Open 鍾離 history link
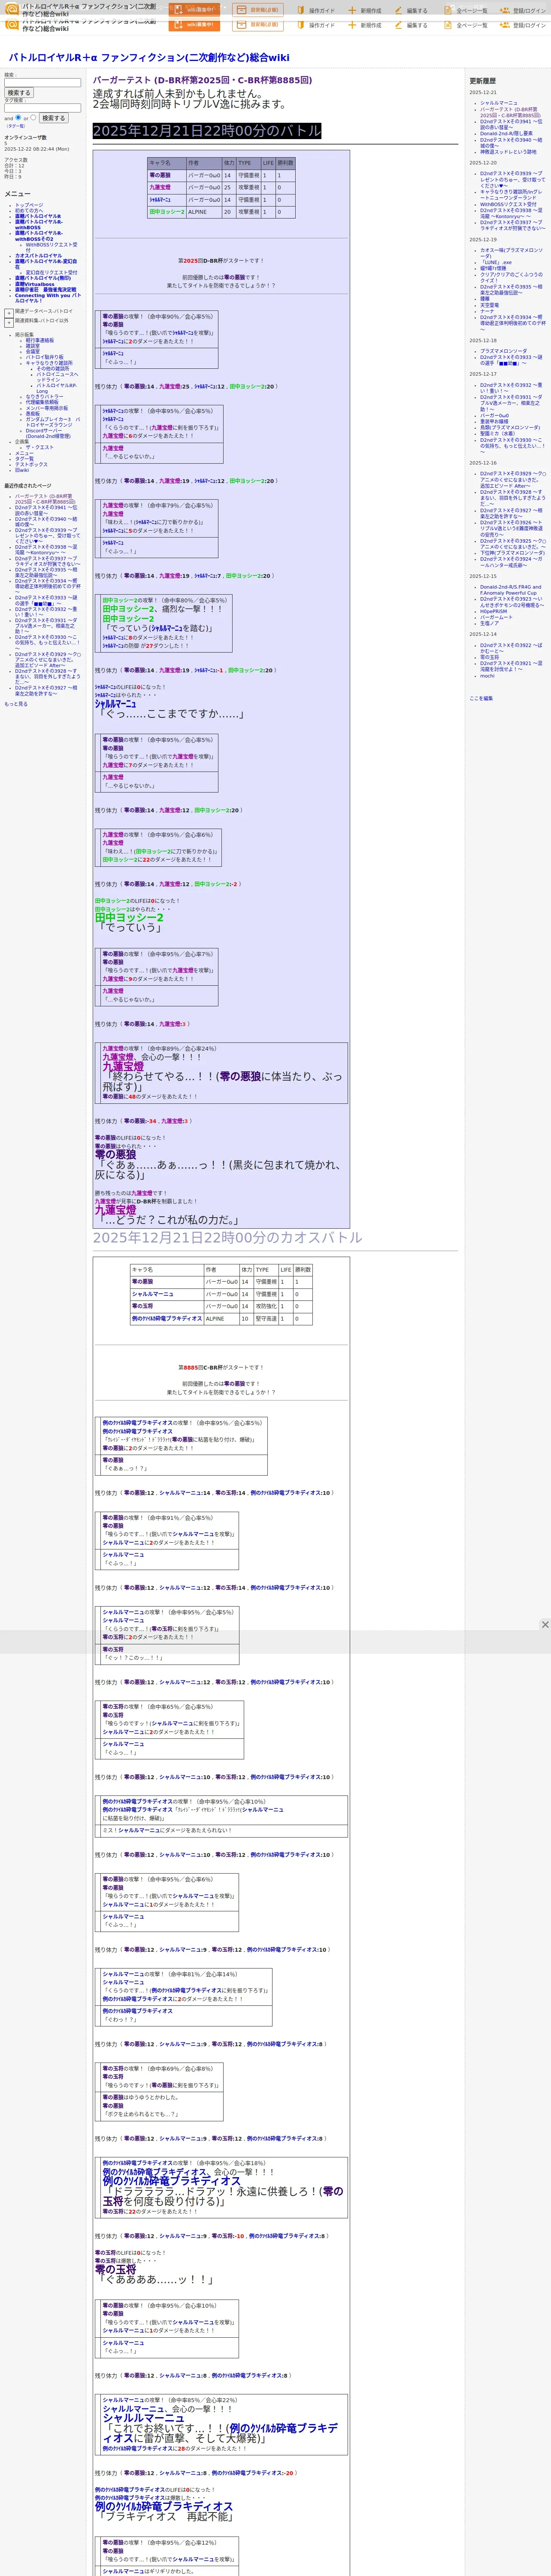 [485, 299]
